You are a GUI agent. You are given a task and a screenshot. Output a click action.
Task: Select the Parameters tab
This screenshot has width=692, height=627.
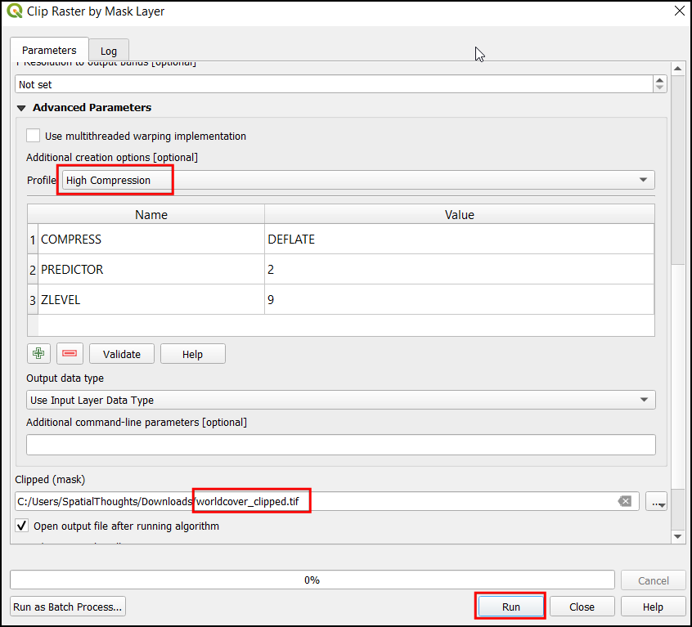coord(49,51)
